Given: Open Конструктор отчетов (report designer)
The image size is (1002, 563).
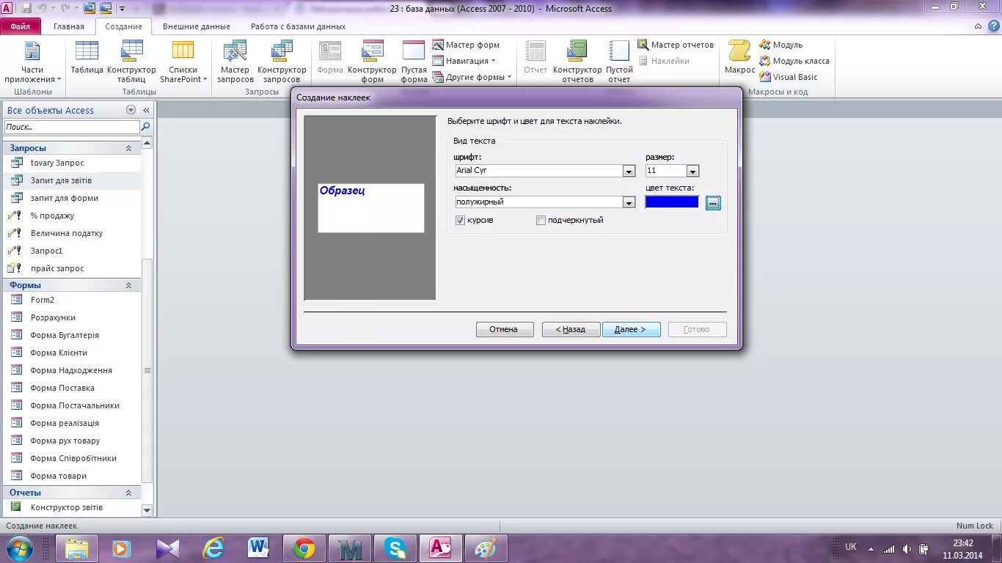Looking at the screenshot, I should [577, 62].
